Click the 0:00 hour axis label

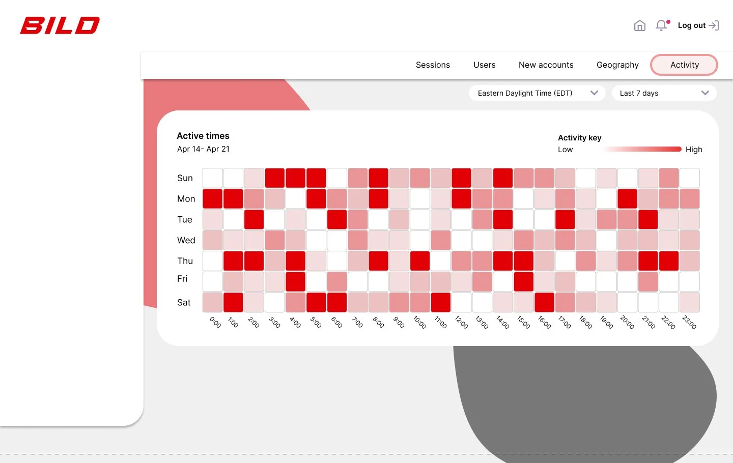point(215,322)
